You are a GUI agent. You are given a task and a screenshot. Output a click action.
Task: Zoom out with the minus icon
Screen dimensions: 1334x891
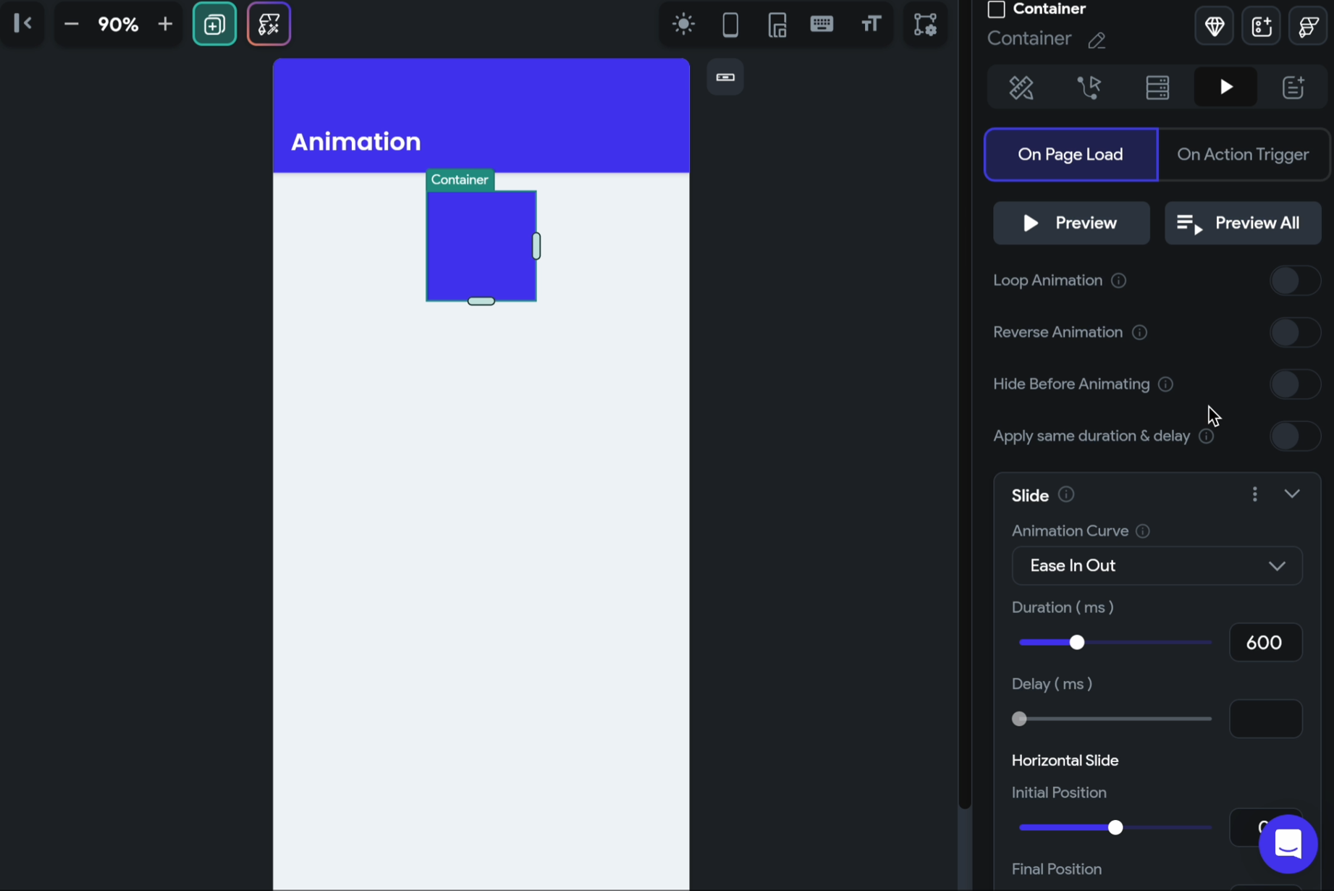pos(71,25)
